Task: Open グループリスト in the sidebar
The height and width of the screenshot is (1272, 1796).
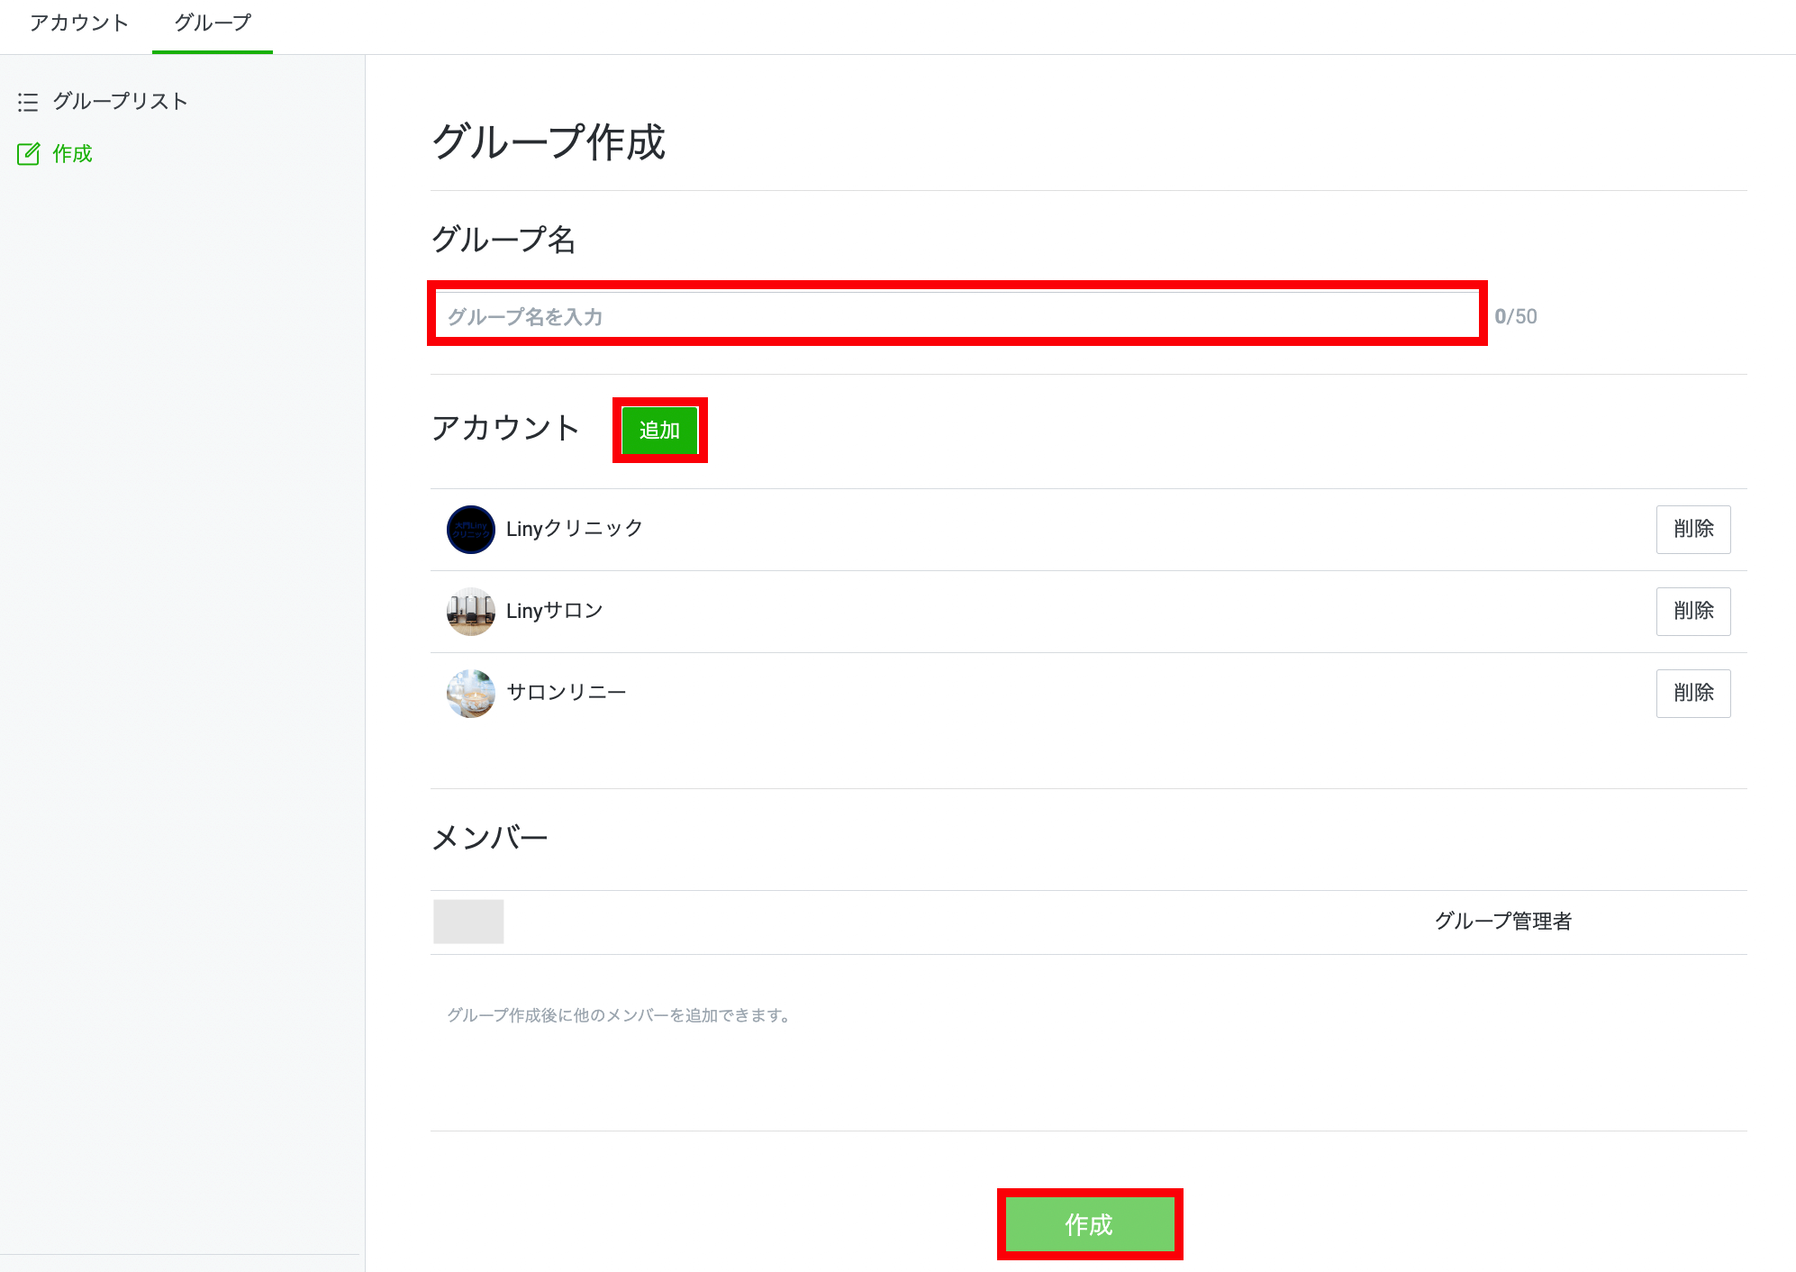Action: pyautogui.click(x=120, y=101)
